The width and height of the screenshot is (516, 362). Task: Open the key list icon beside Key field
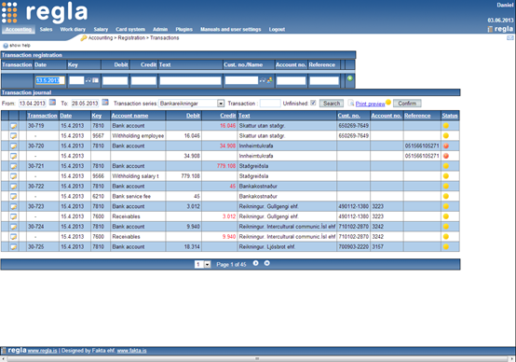pos(95,80)
